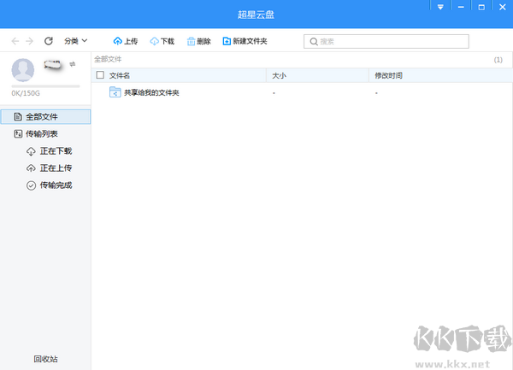Click the 下载 download button
The image size is (513, 370).
click(x=162, y=41)
